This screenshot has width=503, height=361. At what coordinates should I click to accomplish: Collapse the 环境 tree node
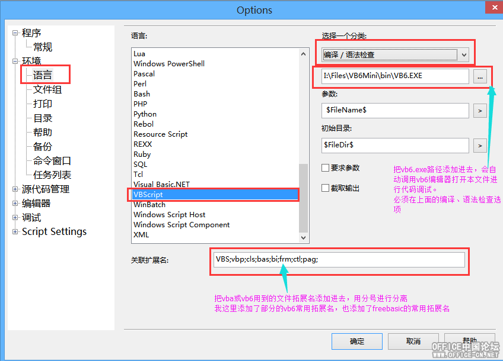(15, 61)
